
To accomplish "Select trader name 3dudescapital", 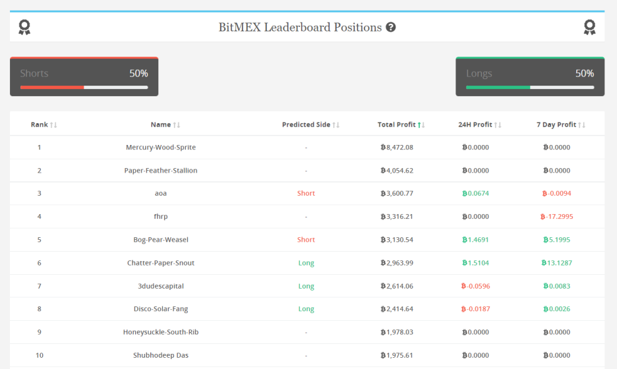I will (161, 286).
